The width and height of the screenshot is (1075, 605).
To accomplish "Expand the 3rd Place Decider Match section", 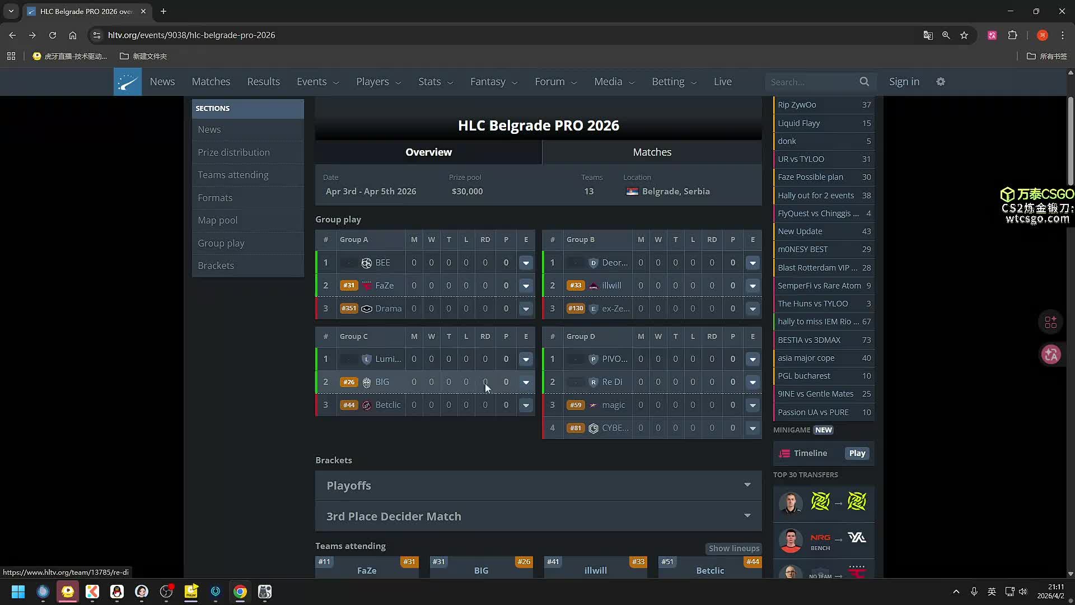I will tap(747, 516).
